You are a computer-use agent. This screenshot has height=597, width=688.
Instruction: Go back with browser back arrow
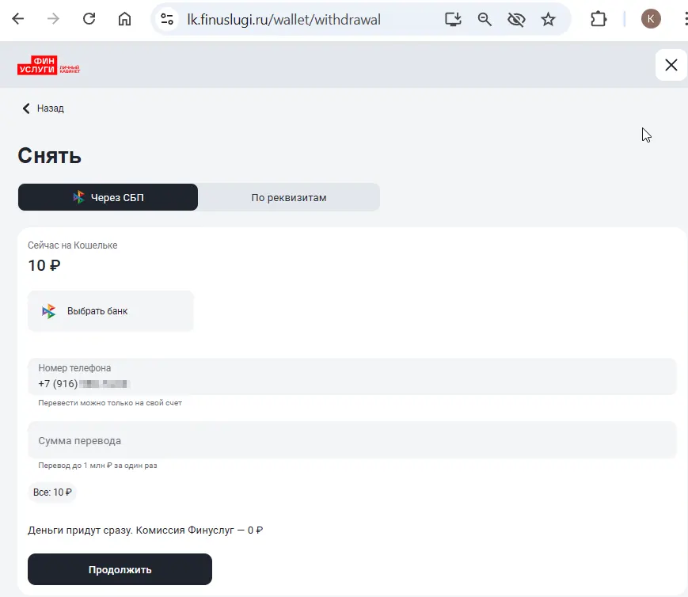pyautogui.click(x=18, y=19)
